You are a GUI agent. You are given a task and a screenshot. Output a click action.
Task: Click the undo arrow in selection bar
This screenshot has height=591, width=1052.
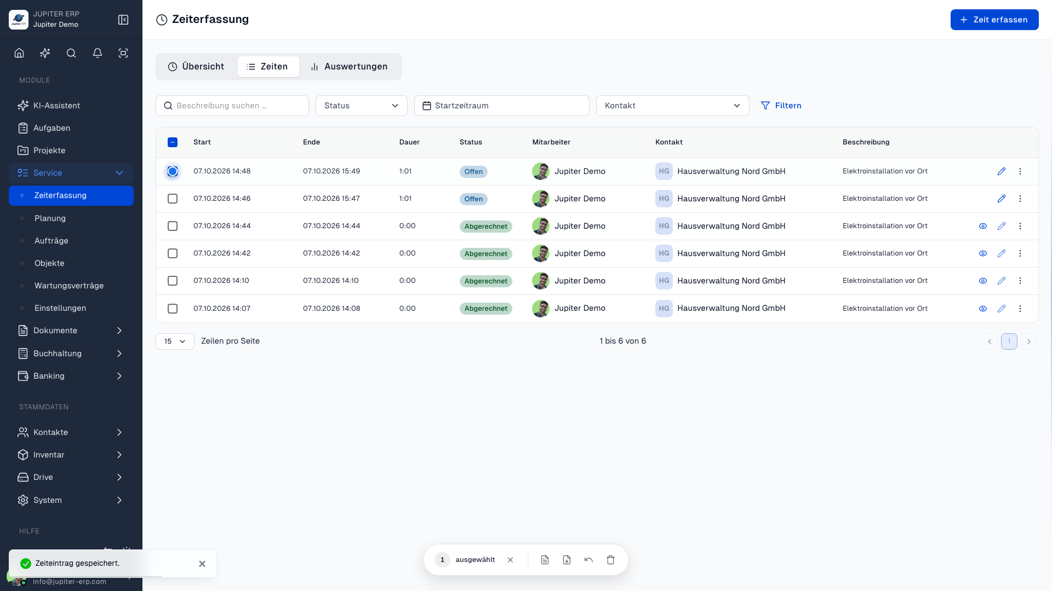pyautogui.click(x=588, y=560)
